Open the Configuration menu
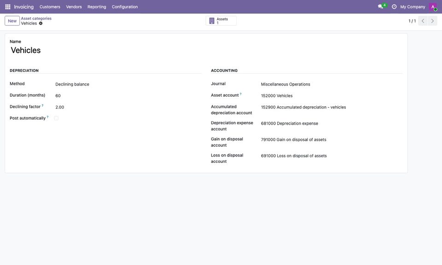This screenshot has height=265, width=442. [125, 7]
